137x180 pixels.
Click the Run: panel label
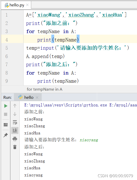point(7,97)
